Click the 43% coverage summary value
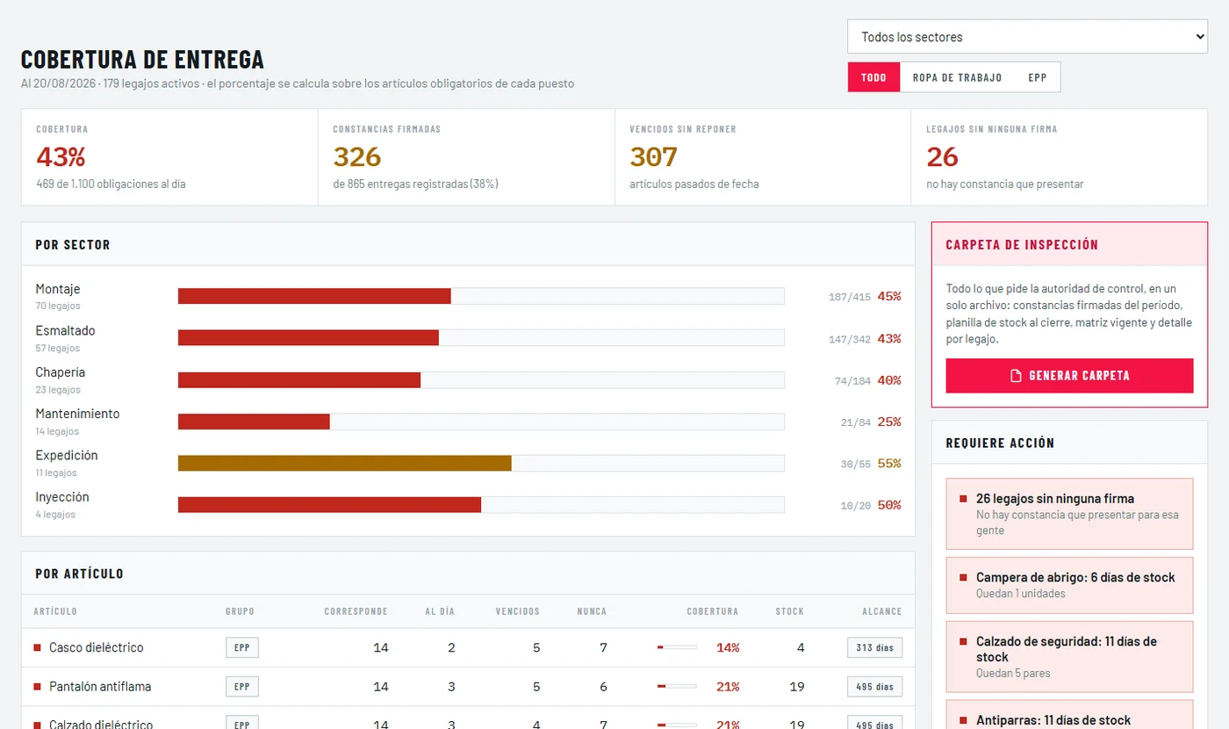1229x729 pixels. [61, 157]
